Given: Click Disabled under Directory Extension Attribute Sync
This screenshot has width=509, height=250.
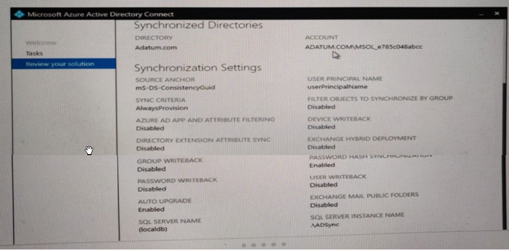Looking at the screenshot, I should tap(150, 148).
